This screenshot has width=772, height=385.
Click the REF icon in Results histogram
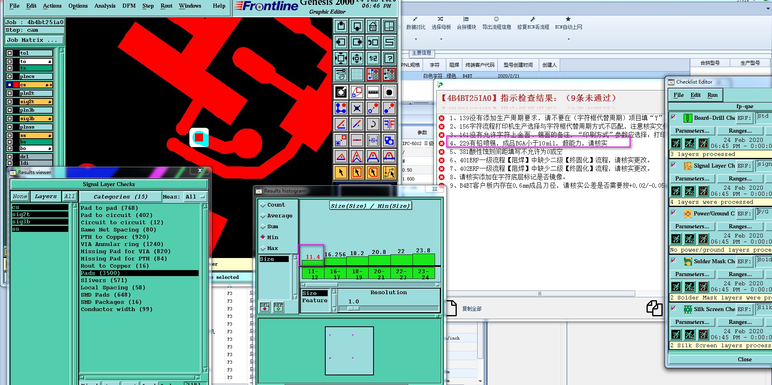pos(278,307)
